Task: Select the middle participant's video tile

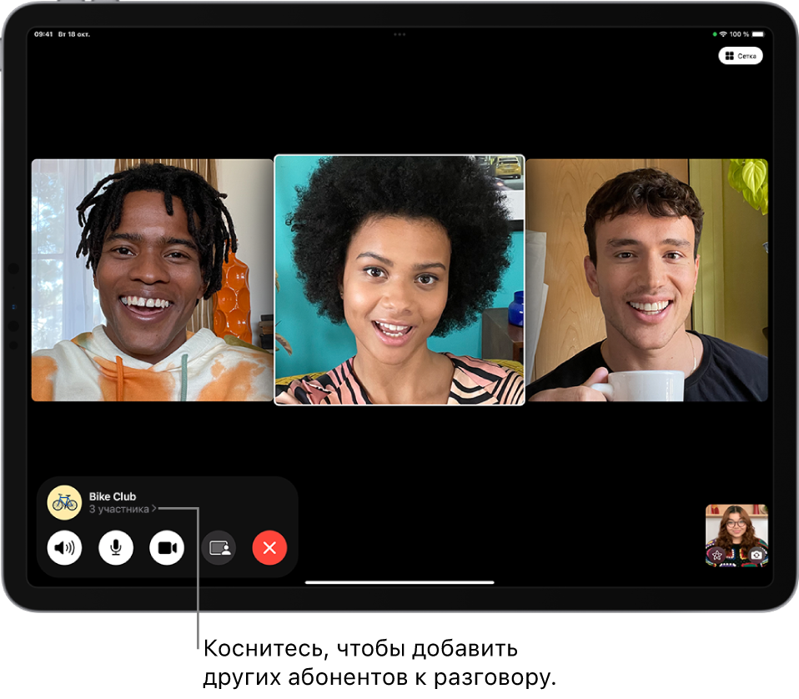Action: click(399, 279)
